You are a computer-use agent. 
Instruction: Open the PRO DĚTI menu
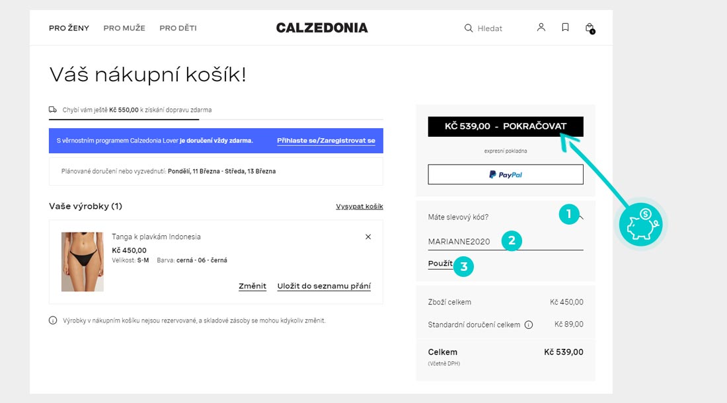(x=178, y=28)
